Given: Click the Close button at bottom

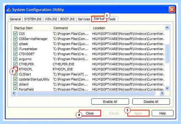Looking at the screenshot, I should click(x=90, y=113).
